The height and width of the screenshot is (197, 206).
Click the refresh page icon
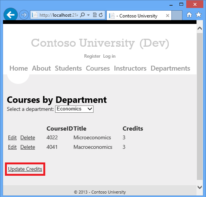point(101,15)
